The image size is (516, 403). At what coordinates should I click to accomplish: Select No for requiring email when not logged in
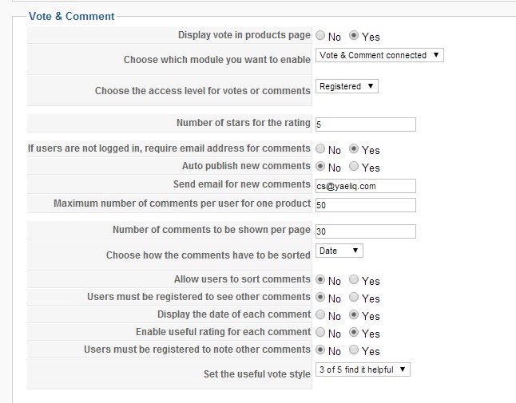point(320,150)
